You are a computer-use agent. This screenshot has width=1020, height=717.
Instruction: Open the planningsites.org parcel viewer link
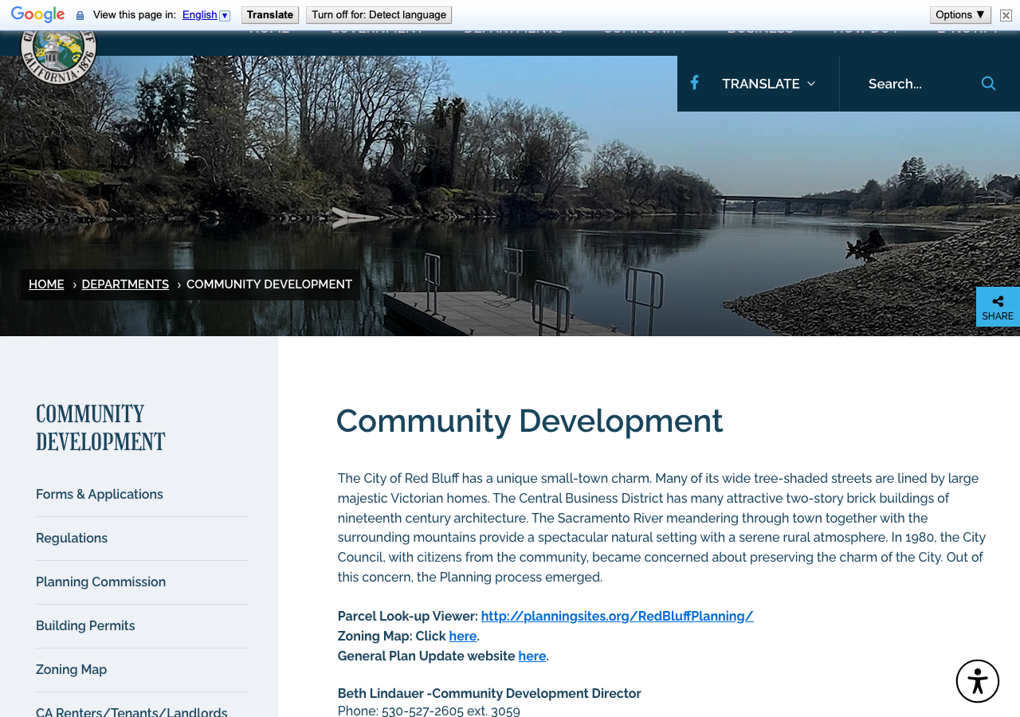click(x=617, y=616)
